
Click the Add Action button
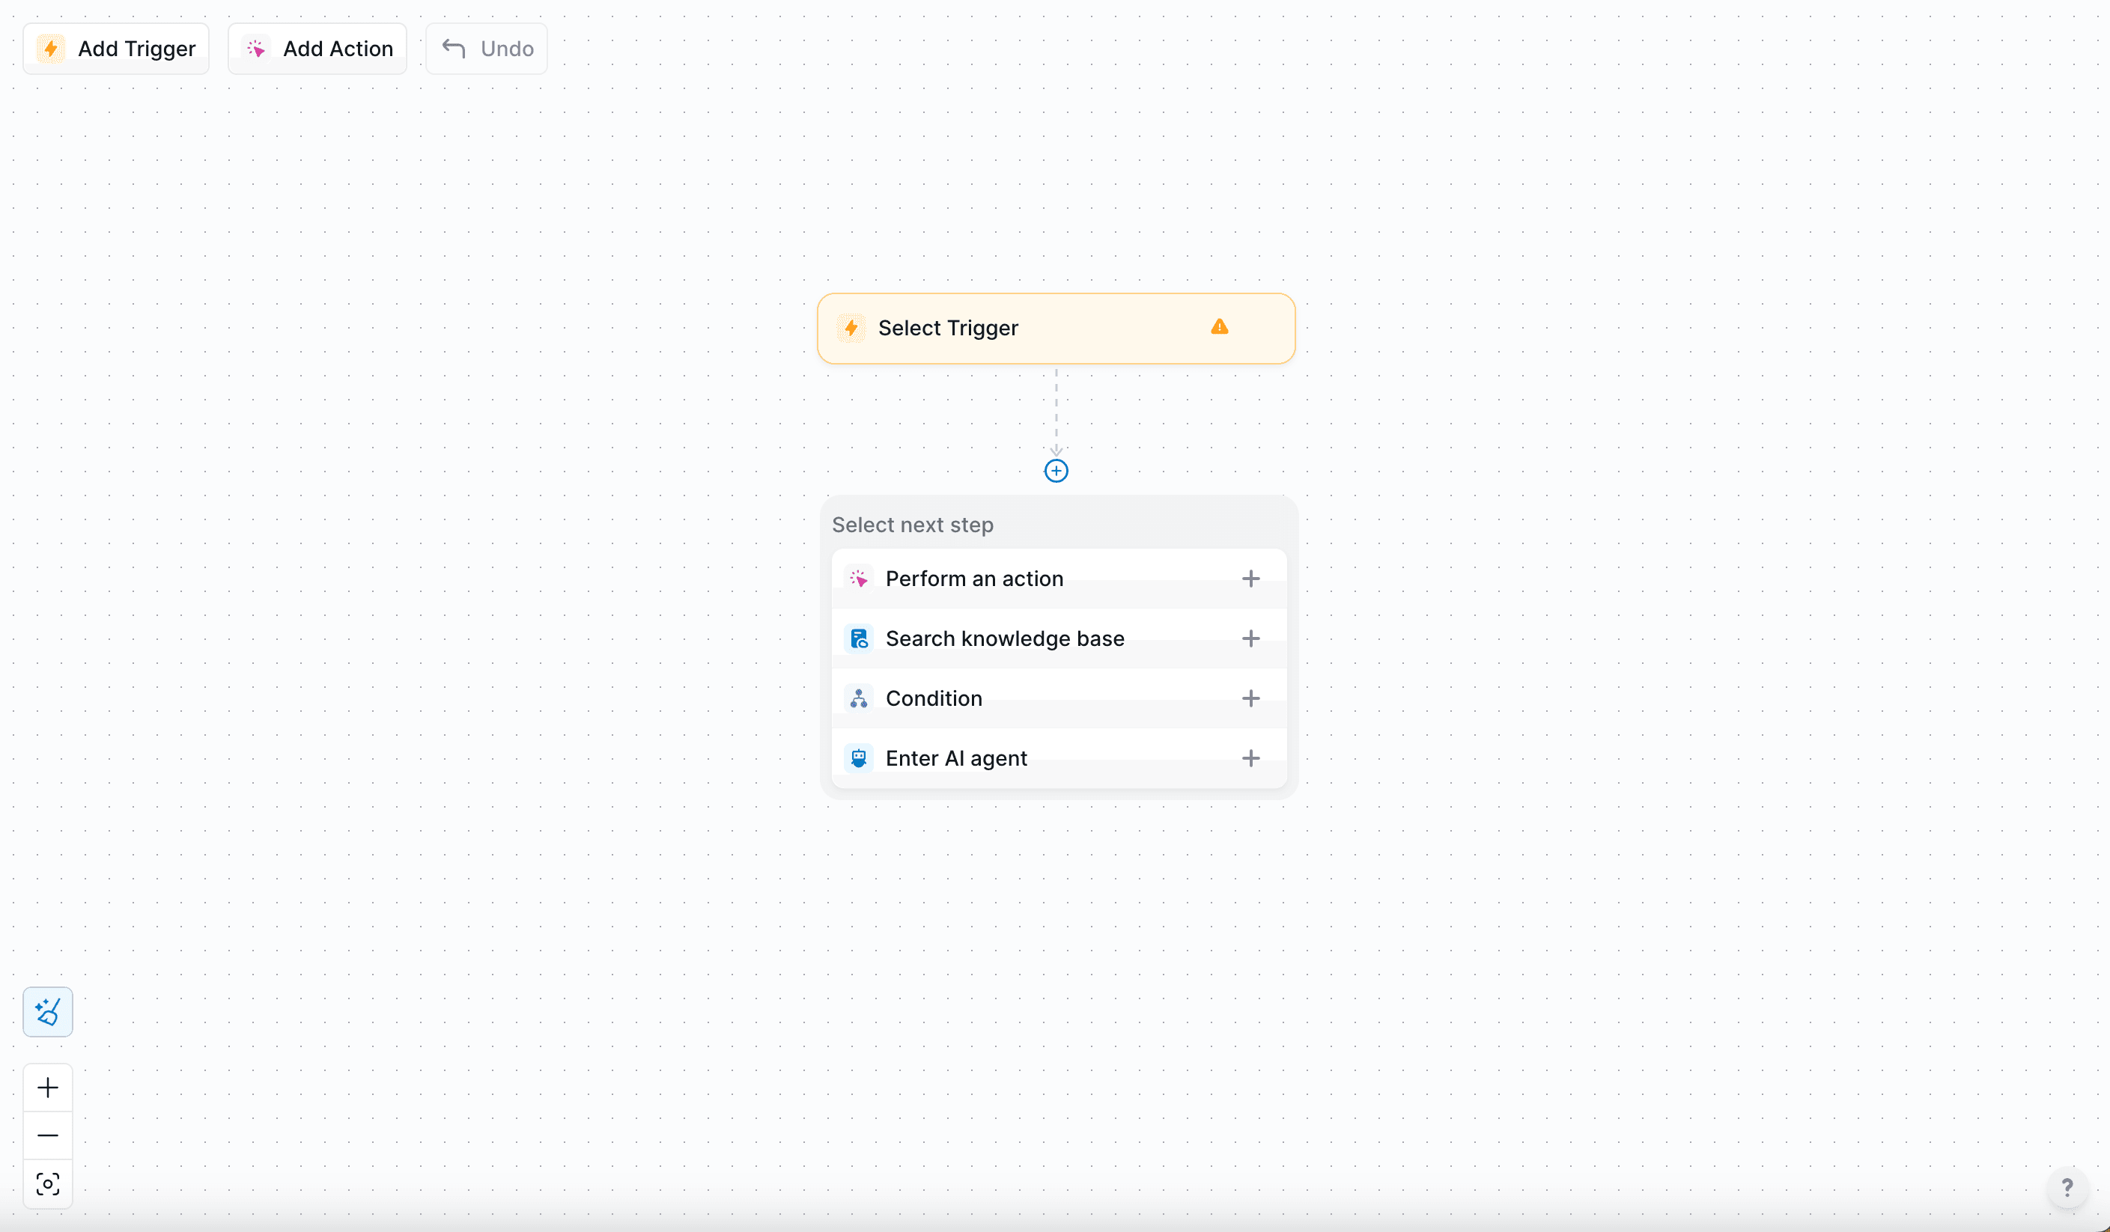(x=317, y=49)
